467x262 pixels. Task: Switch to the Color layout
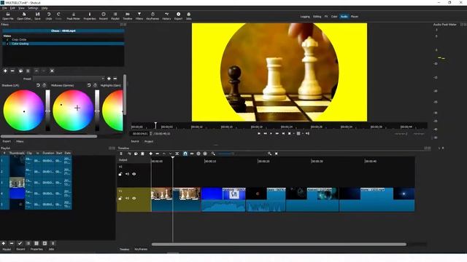[334, 17]
